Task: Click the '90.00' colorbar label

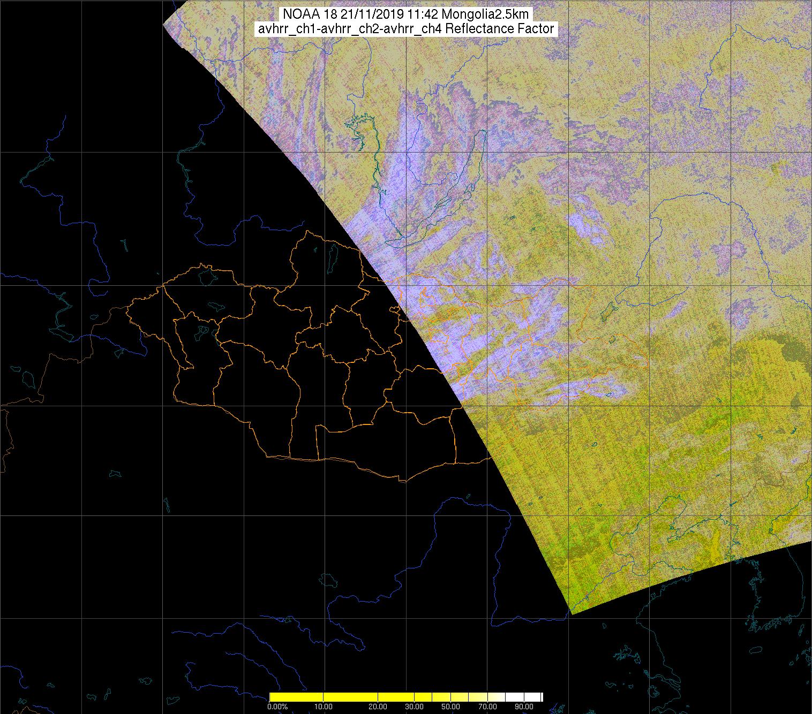Action: (x=524, y=707)
